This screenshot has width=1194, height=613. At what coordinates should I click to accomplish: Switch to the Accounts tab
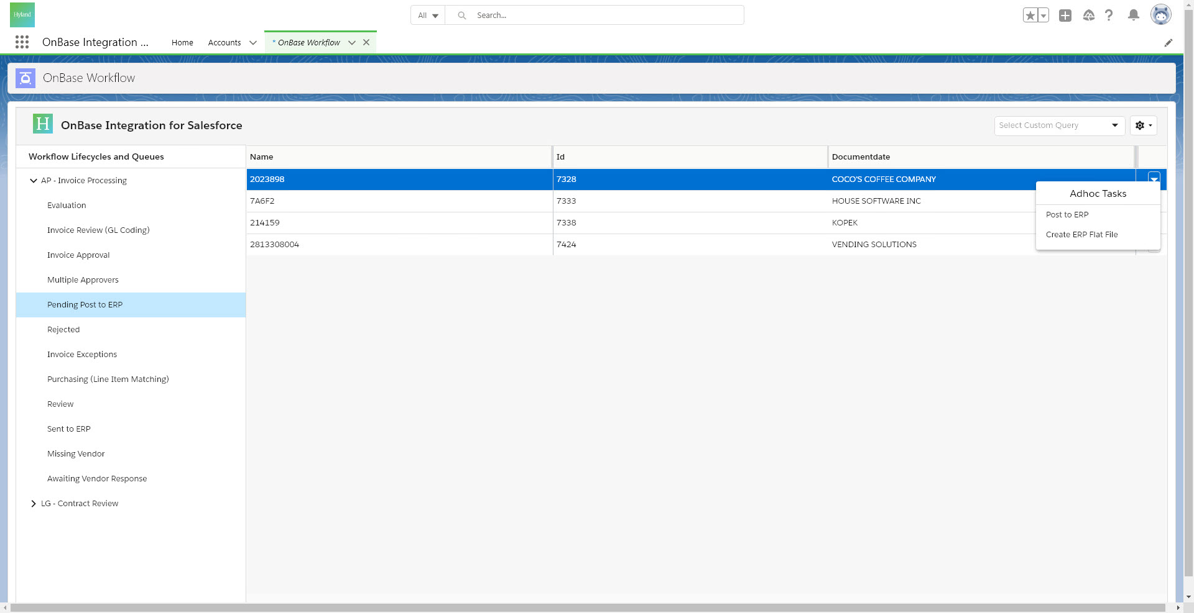(224, 43)
